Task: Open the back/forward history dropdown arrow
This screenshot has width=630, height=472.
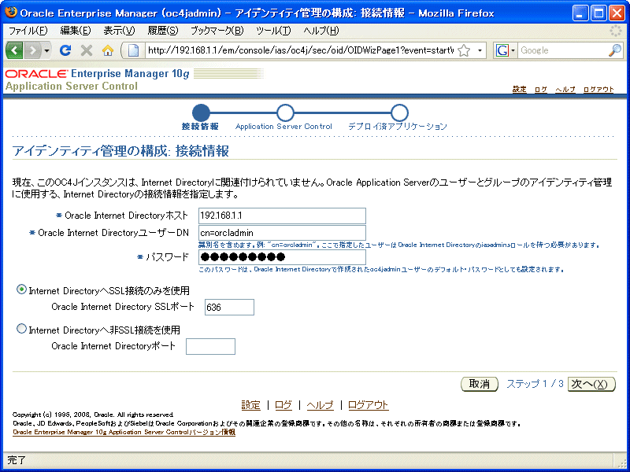Action: pos(47,50)
